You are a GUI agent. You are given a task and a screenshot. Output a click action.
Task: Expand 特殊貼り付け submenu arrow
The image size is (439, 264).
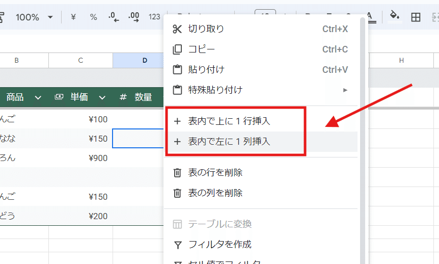[x=345, y=90]
